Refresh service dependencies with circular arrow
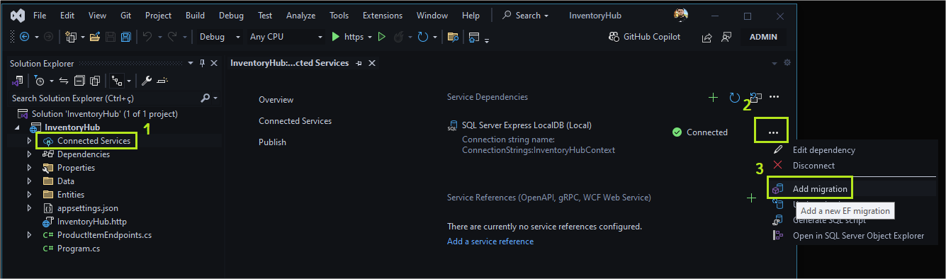 click(x=734, y=97)
